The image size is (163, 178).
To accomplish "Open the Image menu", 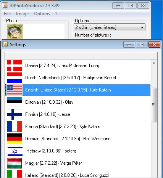I will (22, 14).
